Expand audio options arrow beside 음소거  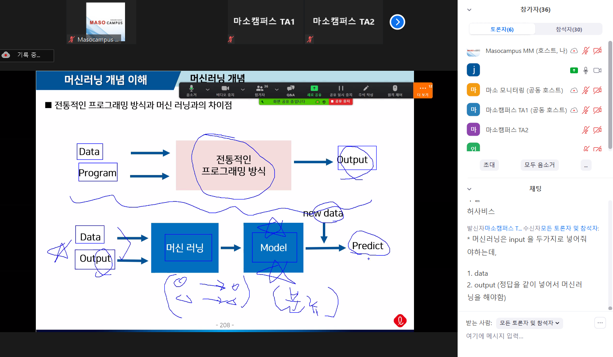coord(208,89)
